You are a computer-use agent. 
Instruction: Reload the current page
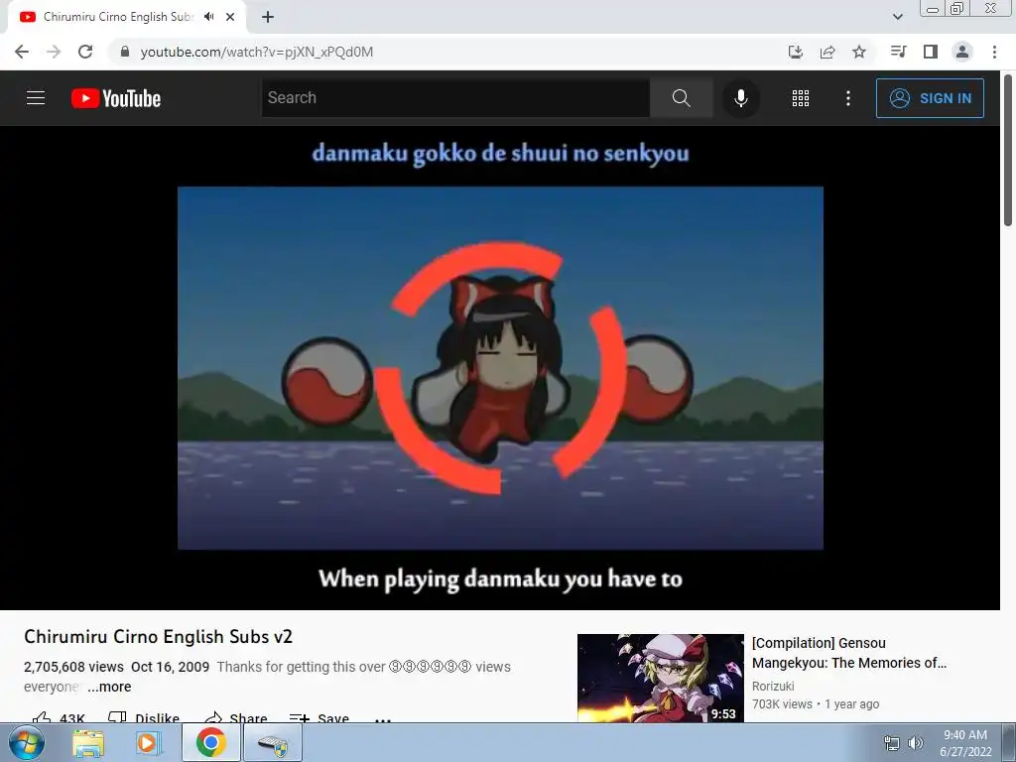(85, 52)
